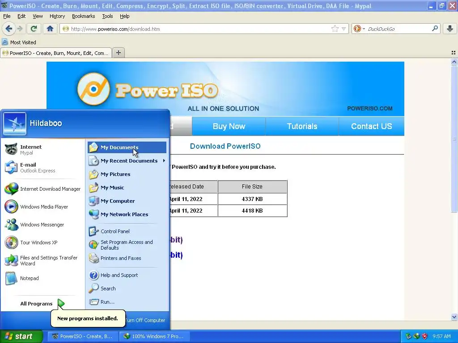Click the page scrollbar up arrow

coord(454,62)
